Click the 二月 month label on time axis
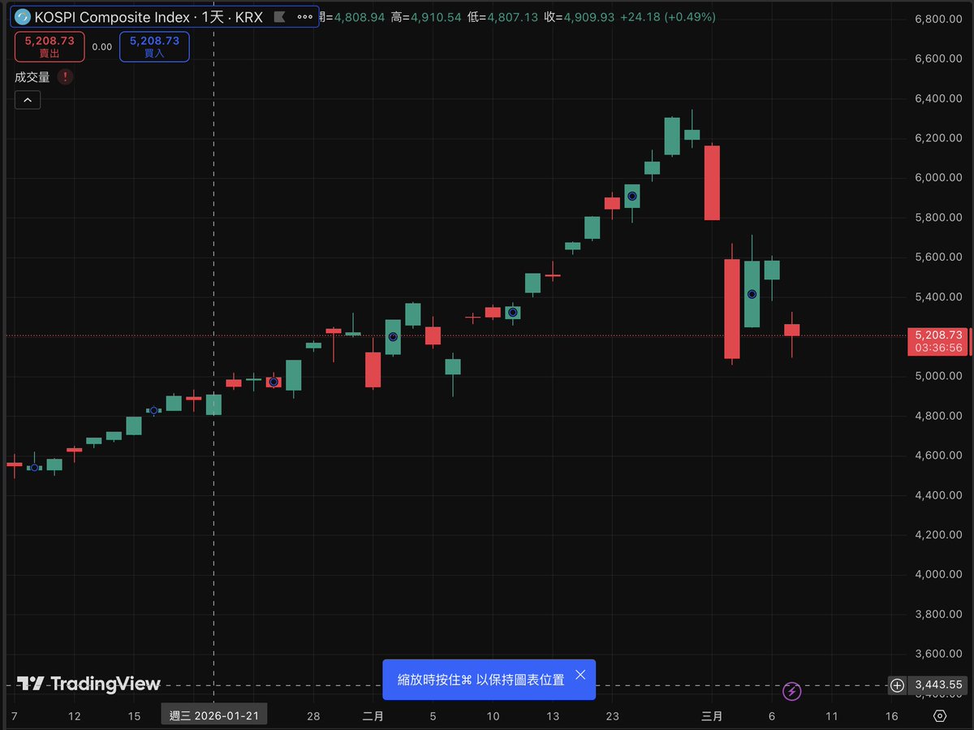974x730 pixels. [373, 716]
